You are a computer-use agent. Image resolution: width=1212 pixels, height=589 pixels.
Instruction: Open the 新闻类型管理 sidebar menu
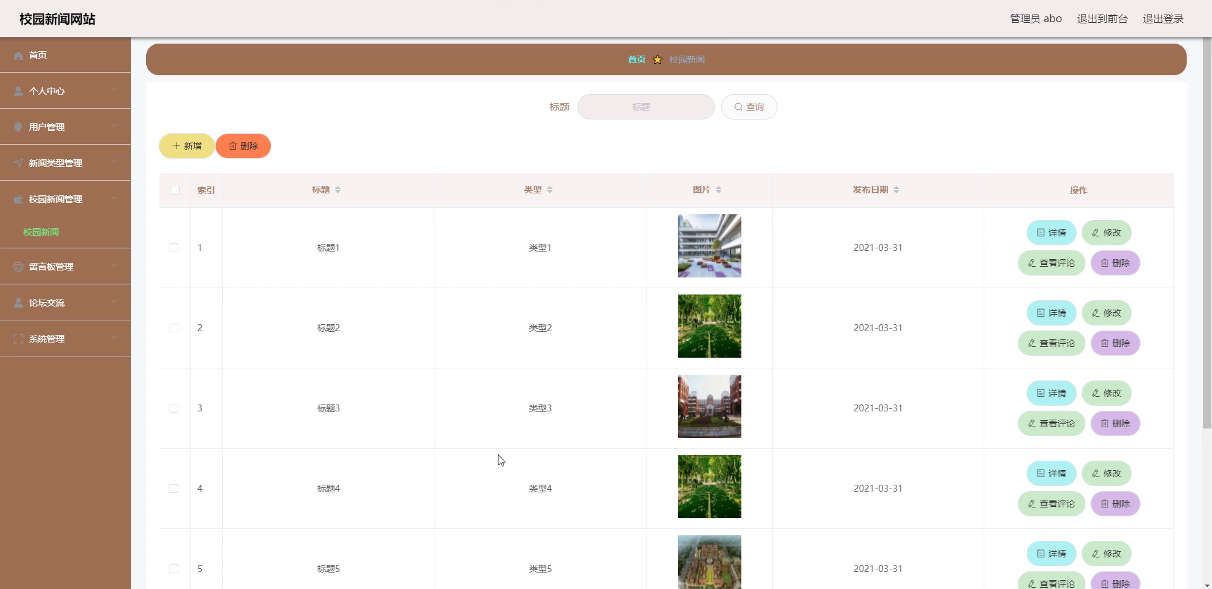pyautogui.click(x=65, y=163)
